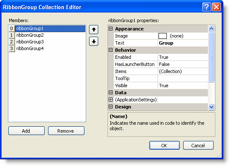The height and width of the screenshot is (166, 230).
Task: Select ribbonGroup3 in Members list
Action: click(50, 42)
